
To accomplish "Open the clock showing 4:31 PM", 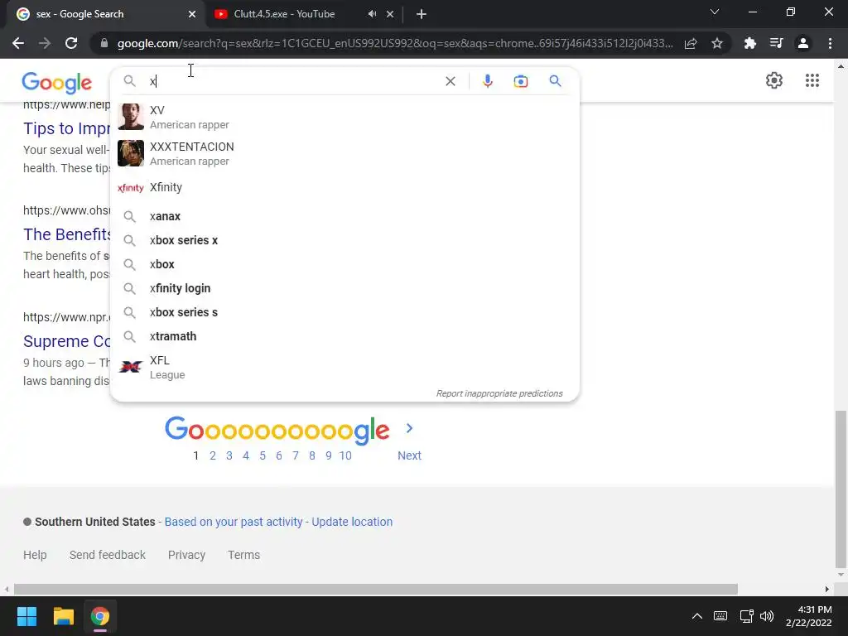I will click(x=809, y=616).
